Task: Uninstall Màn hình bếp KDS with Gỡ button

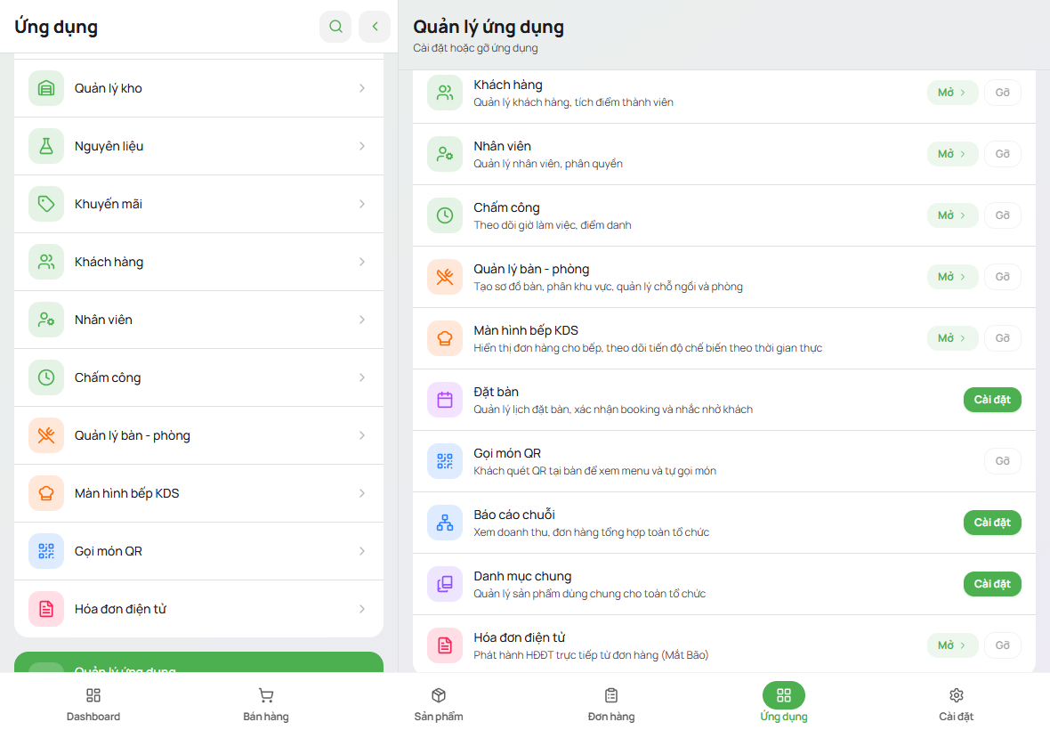Action: coord(1003,338)
